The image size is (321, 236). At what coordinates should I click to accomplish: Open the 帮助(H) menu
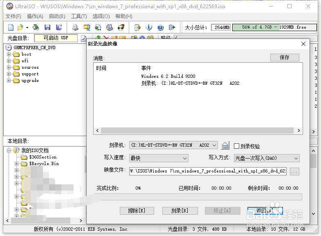124,16
